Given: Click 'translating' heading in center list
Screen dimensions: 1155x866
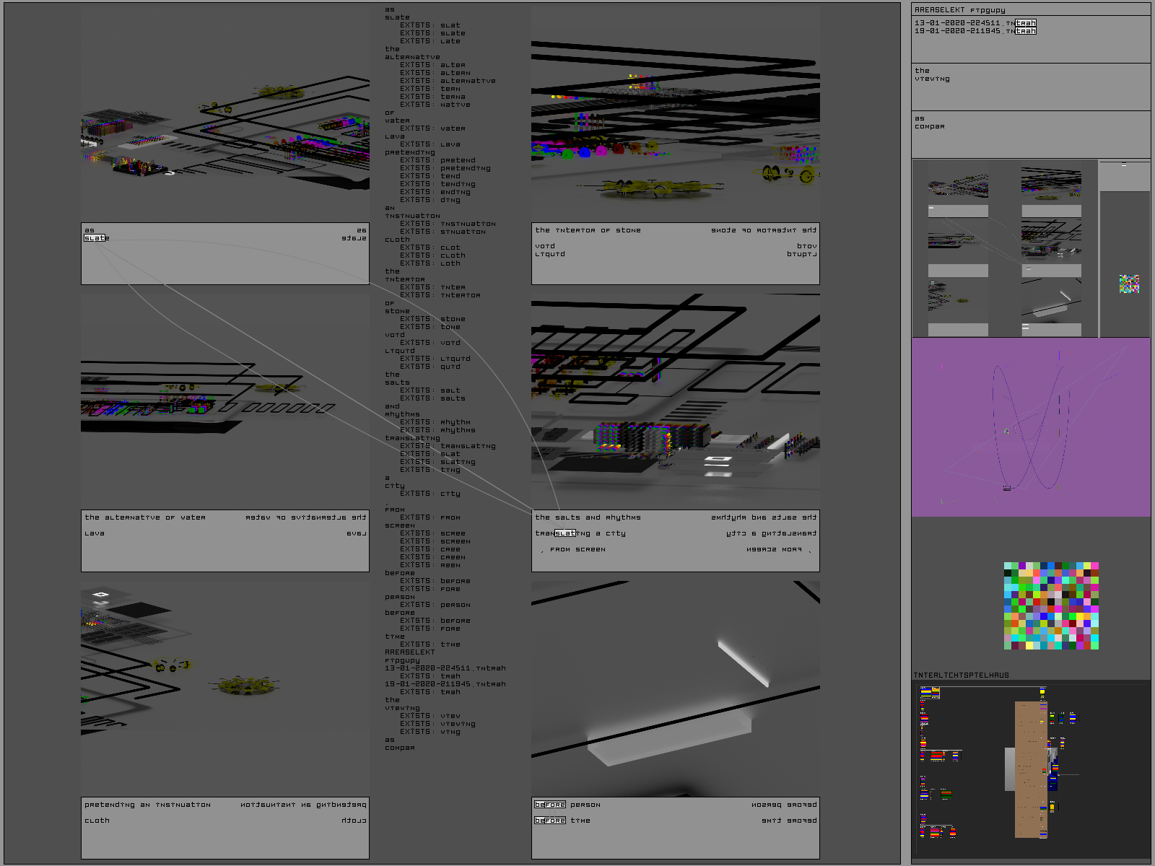Looking at the screenshot, I should pyautogui.click(x=412, y=438).
